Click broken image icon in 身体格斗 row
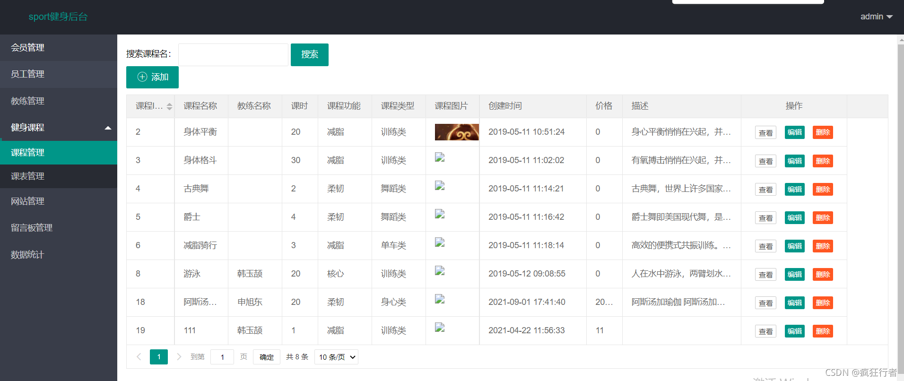Image resolution: width=904 pixels, height=381 pixels. click(440, 158)
